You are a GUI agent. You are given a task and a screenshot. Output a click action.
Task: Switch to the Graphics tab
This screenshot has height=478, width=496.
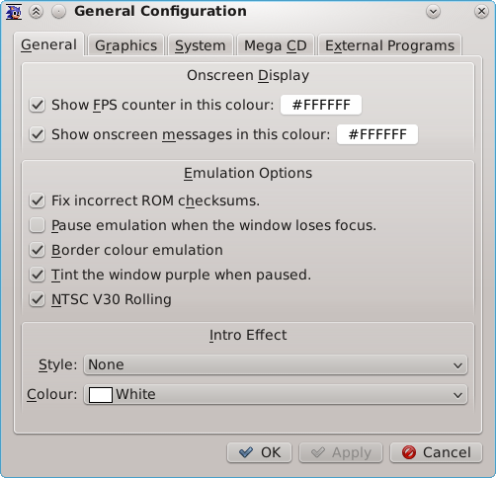125,45
